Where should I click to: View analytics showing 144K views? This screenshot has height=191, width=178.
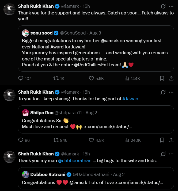click(x=127, y=78)
